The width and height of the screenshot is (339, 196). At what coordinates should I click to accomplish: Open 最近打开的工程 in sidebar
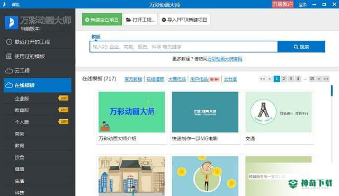pyautogui.click(x=38, y=42)
